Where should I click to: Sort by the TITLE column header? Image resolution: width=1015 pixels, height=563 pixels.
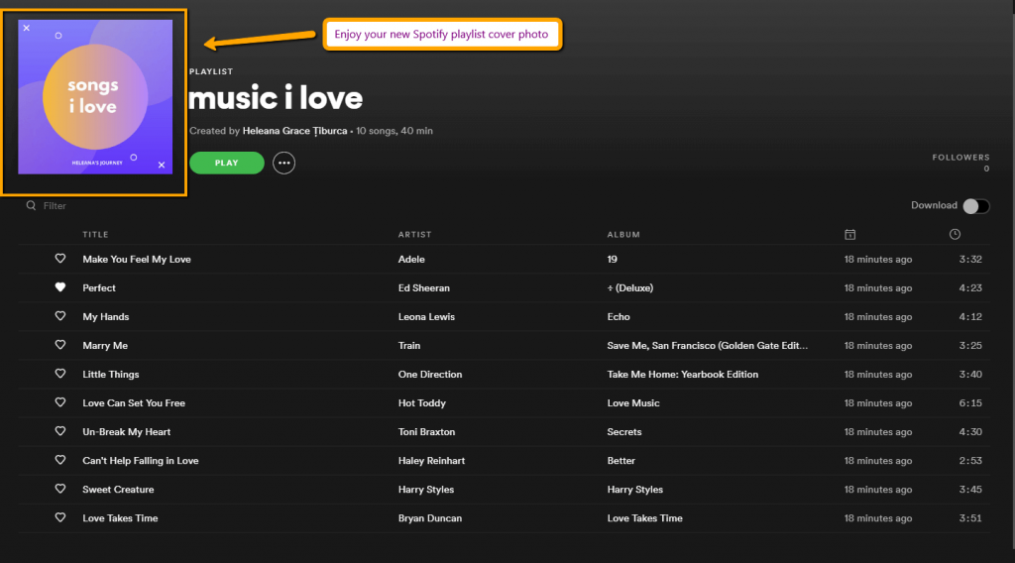[96, 234]
